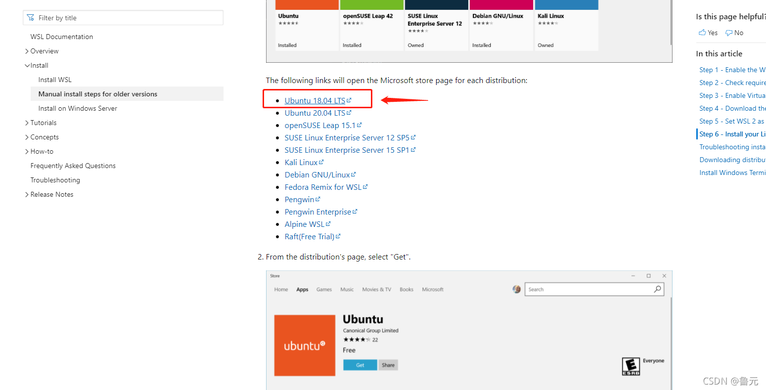Screen dimensions: 766x390
Task: Click the search magnifier icon in Store
Action: tap(657, 289)
